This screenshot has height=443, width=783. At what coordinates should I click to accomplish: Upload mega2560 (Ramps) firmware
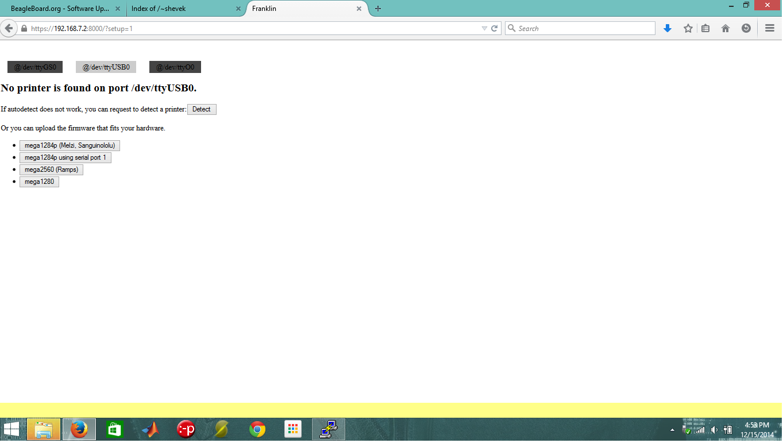(x=51, y=170)
